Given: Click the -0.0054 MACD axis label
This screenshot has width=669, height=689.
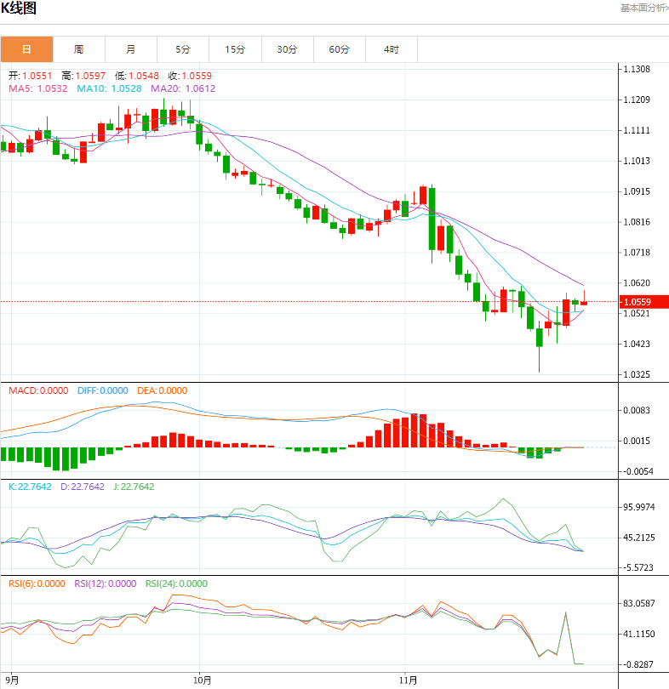Looking at the screenshot, I should [x=638, y=471].
